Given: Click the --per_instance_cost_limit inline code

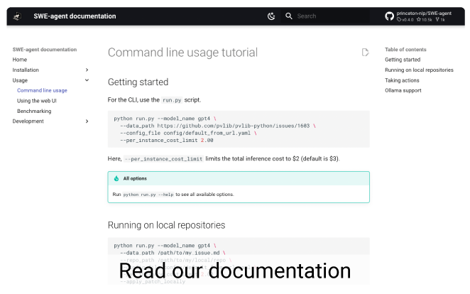Looking at the screenshot, I should 164,159.
